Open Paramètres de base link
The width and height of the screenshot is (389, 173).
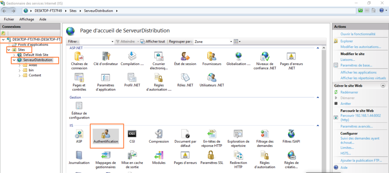pyautogui.click(x=356, y=65)
